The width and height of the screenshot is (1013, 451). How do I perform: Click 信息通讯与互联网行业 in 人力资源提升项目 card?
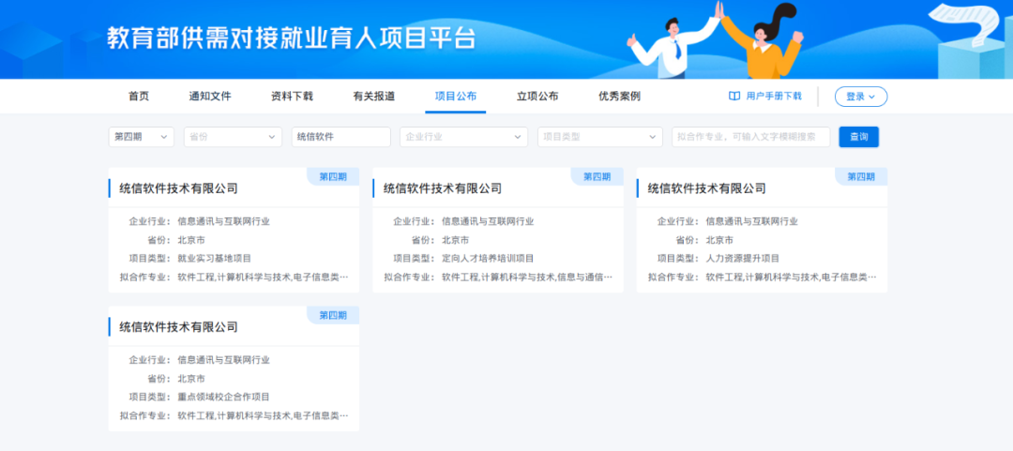tap(752, 221)
